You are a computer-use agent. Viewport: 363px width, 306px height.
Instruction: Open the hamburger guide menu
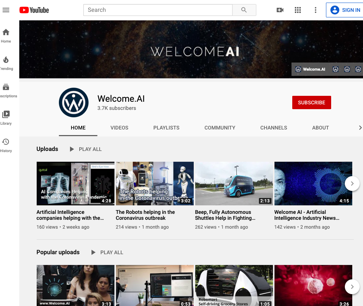tap(6, 10)
